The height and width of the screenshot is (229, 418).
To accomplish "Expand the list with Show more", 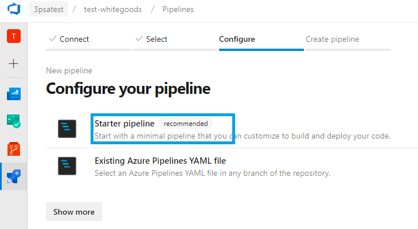I will point(74,212).
